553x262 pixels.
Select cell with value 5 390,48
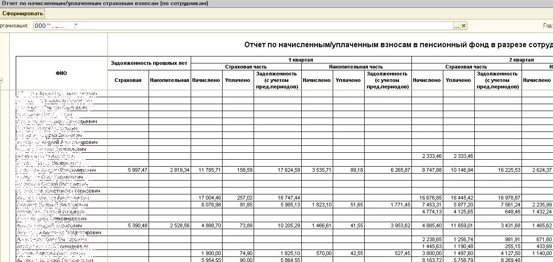[128, 225]
